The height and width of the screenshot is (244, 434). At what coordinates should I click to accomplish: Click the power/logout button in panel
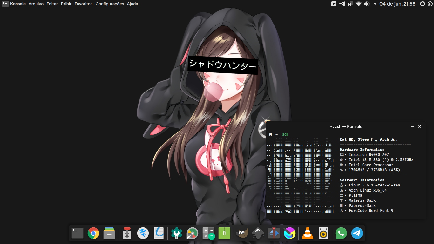pyautogui.click(x=430, y=4)
